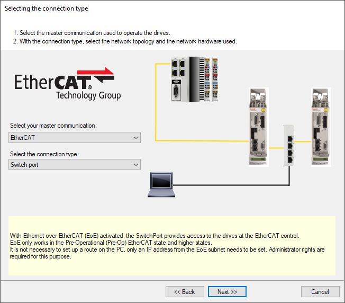Click the switch port module with four ports
The width and height of the screenshot is (345, 303).
coord(288,145)
